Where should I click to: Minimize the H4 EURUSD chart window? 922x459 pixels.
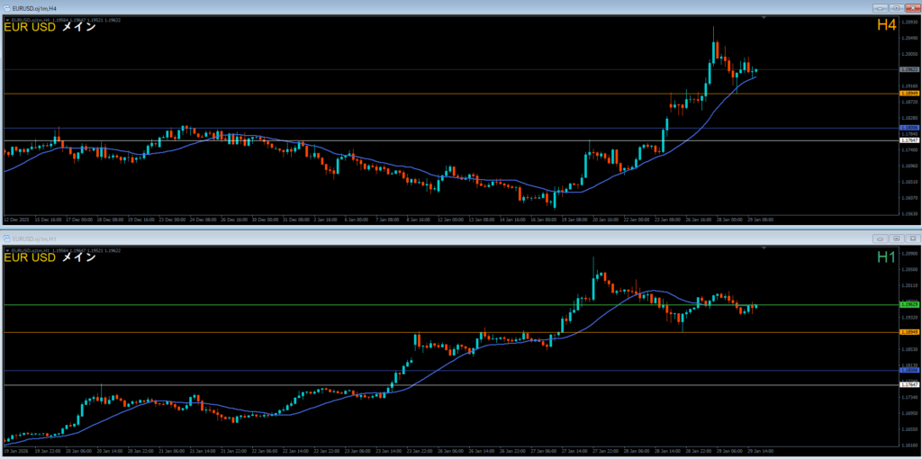point(881,6)
